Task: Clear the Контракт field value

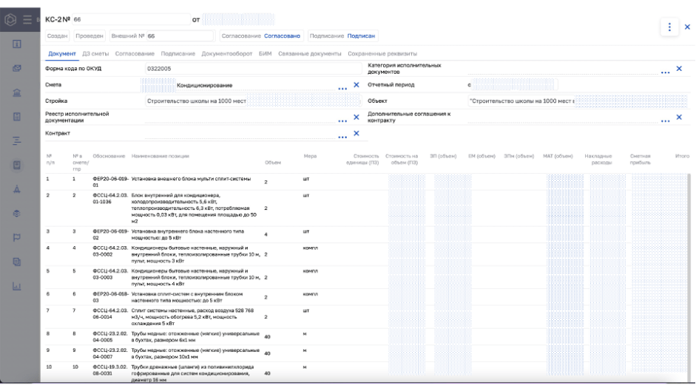Action: 356,134
